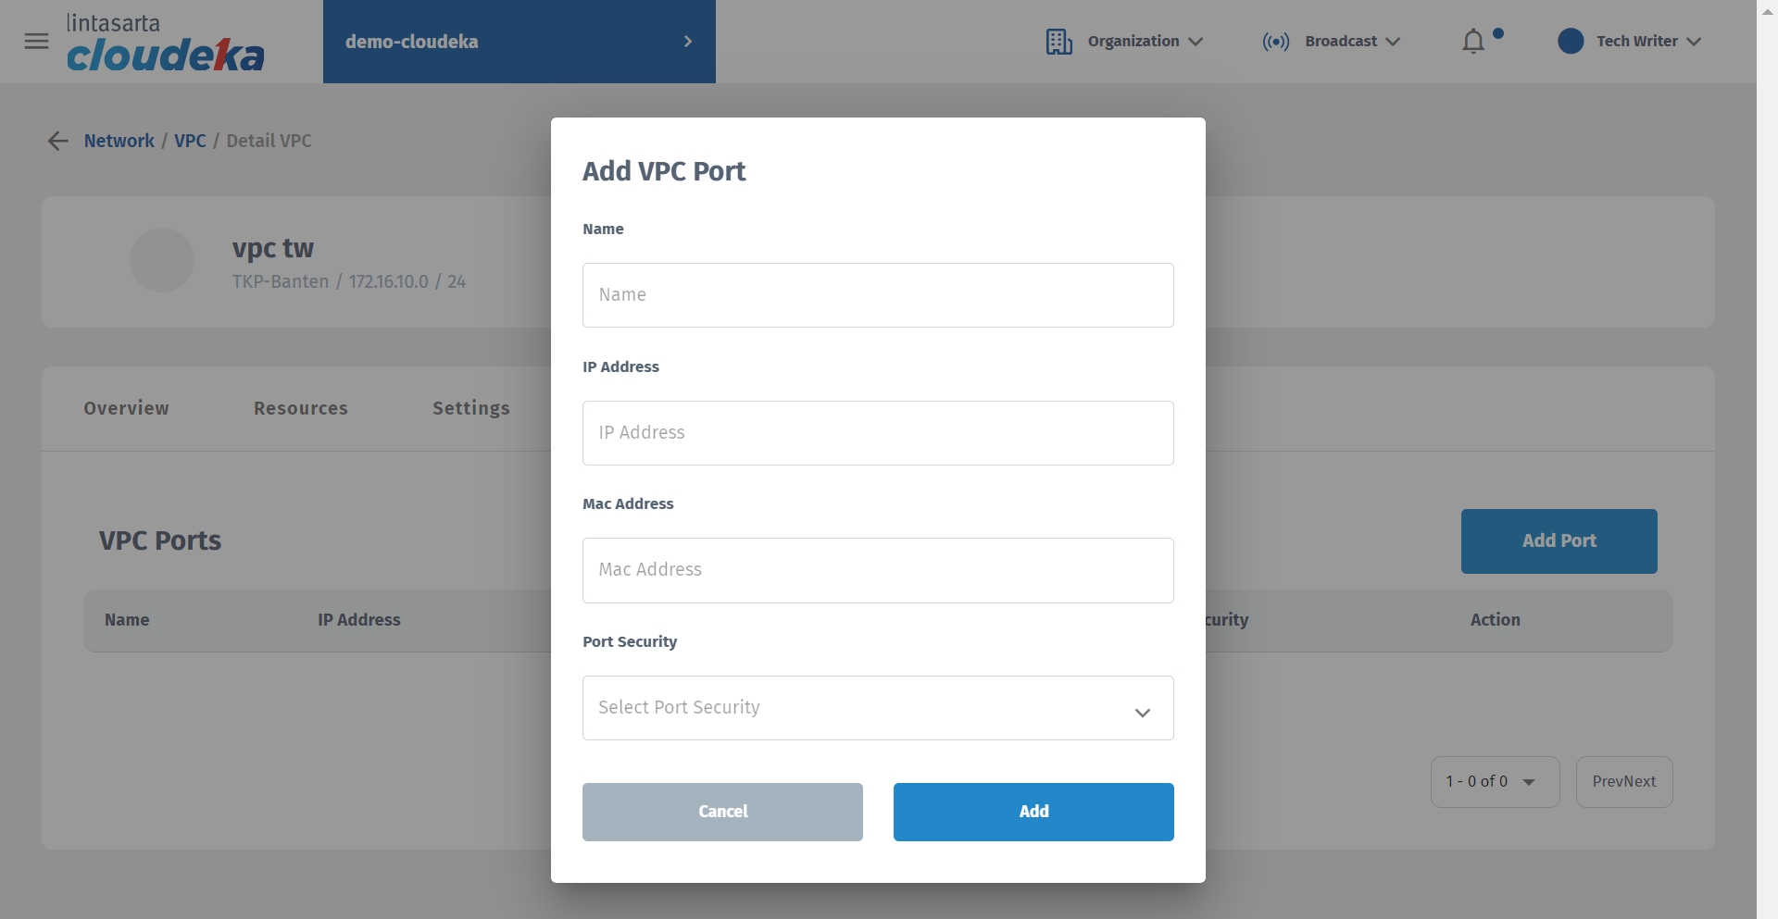The image size is (1778, 919).
Task: Open the Settings tab
Action: coord(470,408)
